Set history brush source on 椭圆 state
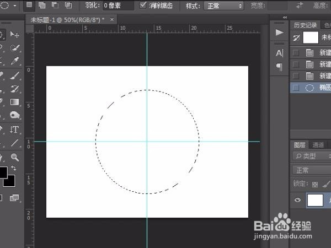 click(296, 88)
